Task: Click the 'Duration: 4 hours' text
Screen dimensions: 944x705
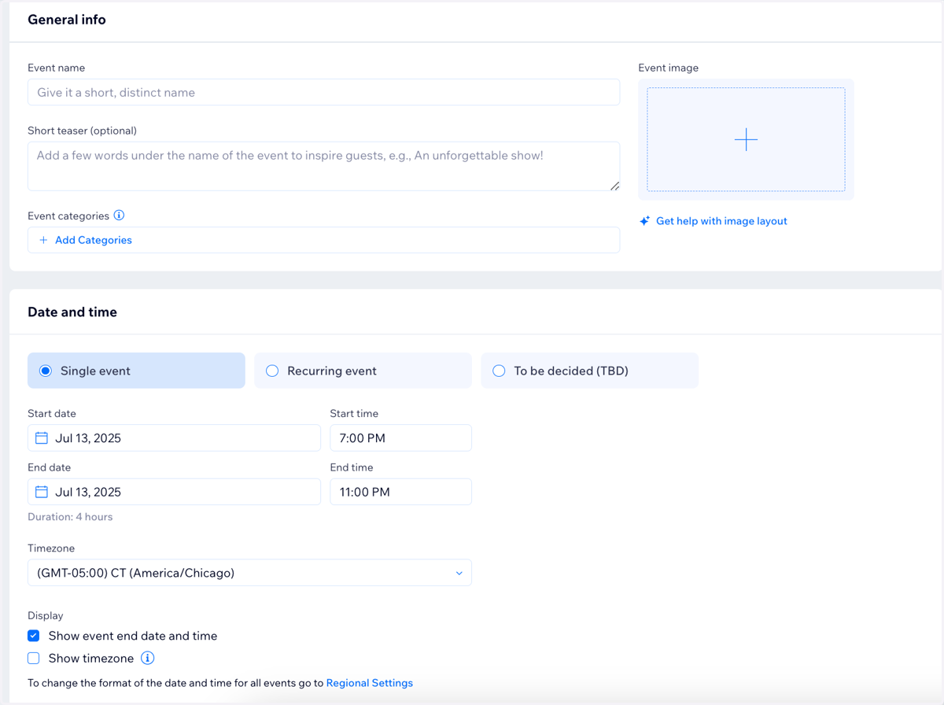Action: [70, 517]
